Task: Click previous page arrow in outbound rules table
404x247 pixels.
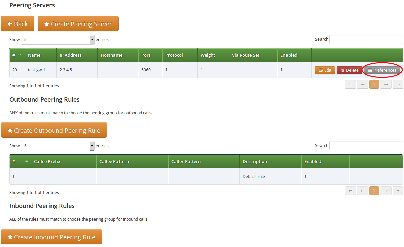Action: pos(362,190)
